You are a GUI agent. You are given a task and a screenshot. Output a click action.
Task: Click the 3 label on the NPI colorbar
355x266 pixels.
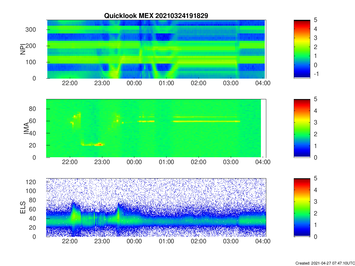(x=315, y=38)
